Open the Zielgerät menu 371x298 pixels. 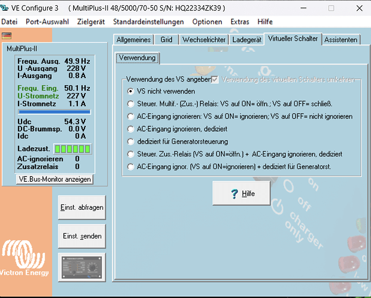click(x=91, y=22)
